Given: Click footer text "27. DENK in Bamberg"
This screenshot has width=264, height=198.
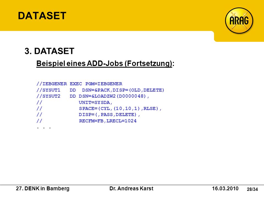Looking at the screenshot, I should pos(43,189).
